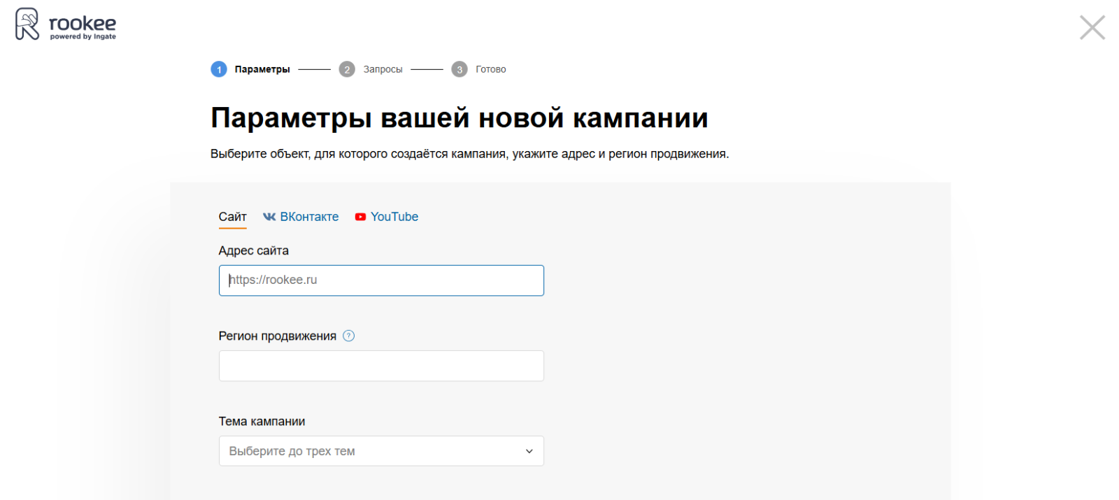This screenshot has height=500, width=1119.
Task: Click the red YouTube play icon
Action: (360, 217)
